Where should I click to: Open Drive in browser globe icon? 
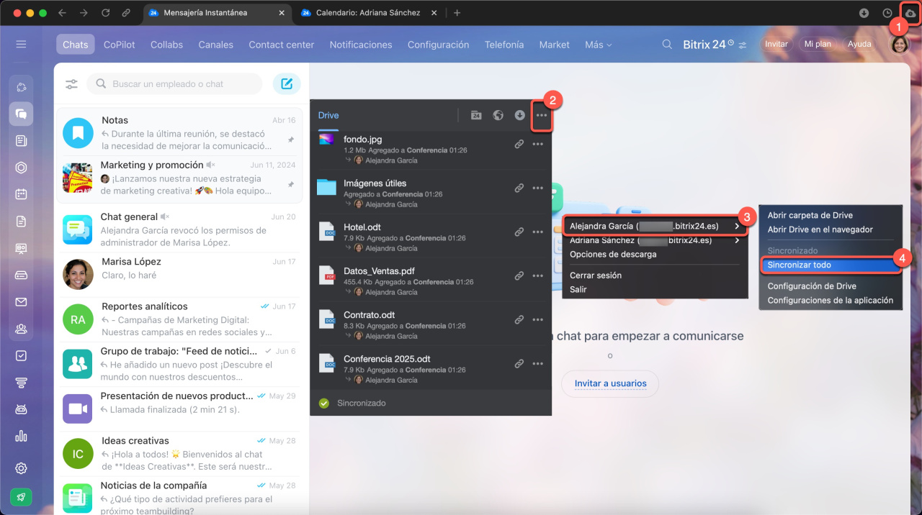coord(498,115)
